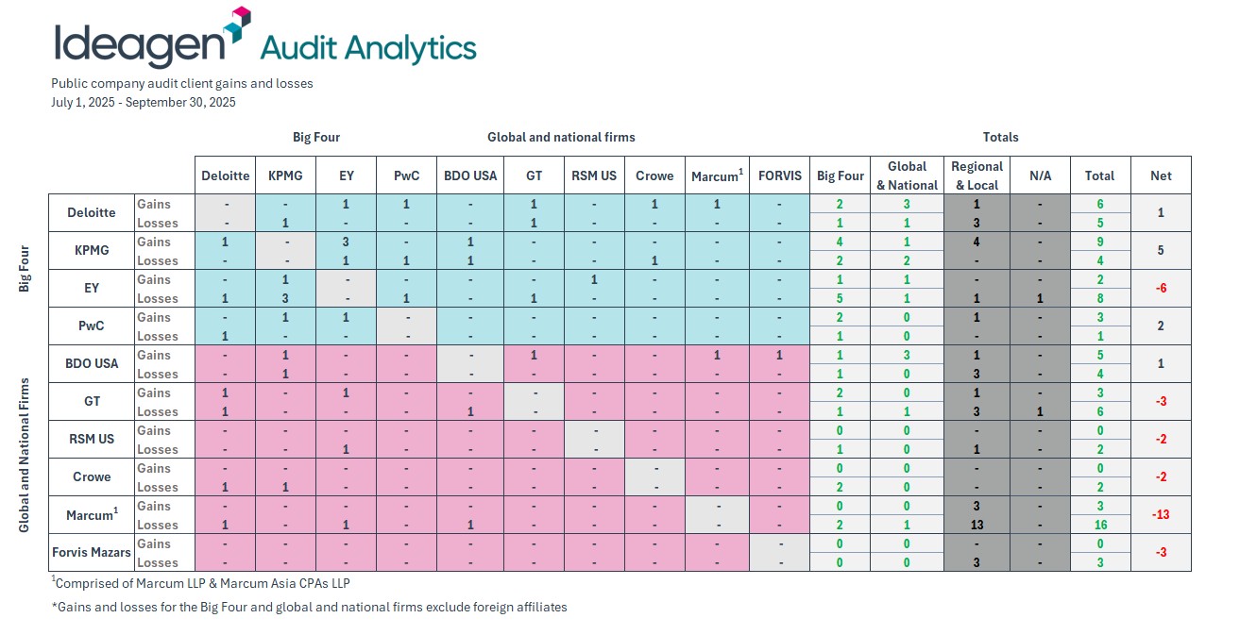Click the Regional & Local column header
1240x635 pixels.
(977, 175)
